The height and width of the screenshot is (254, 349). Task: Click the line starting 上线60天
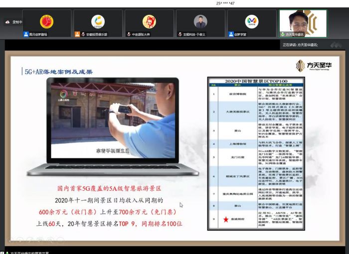(x=109, y=224)
